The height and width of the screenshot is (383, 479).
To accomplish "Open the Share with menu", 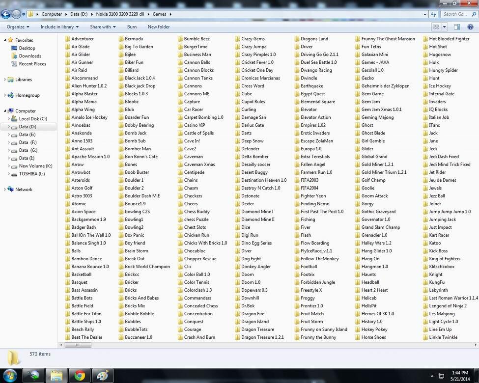I will click(103, 27).
